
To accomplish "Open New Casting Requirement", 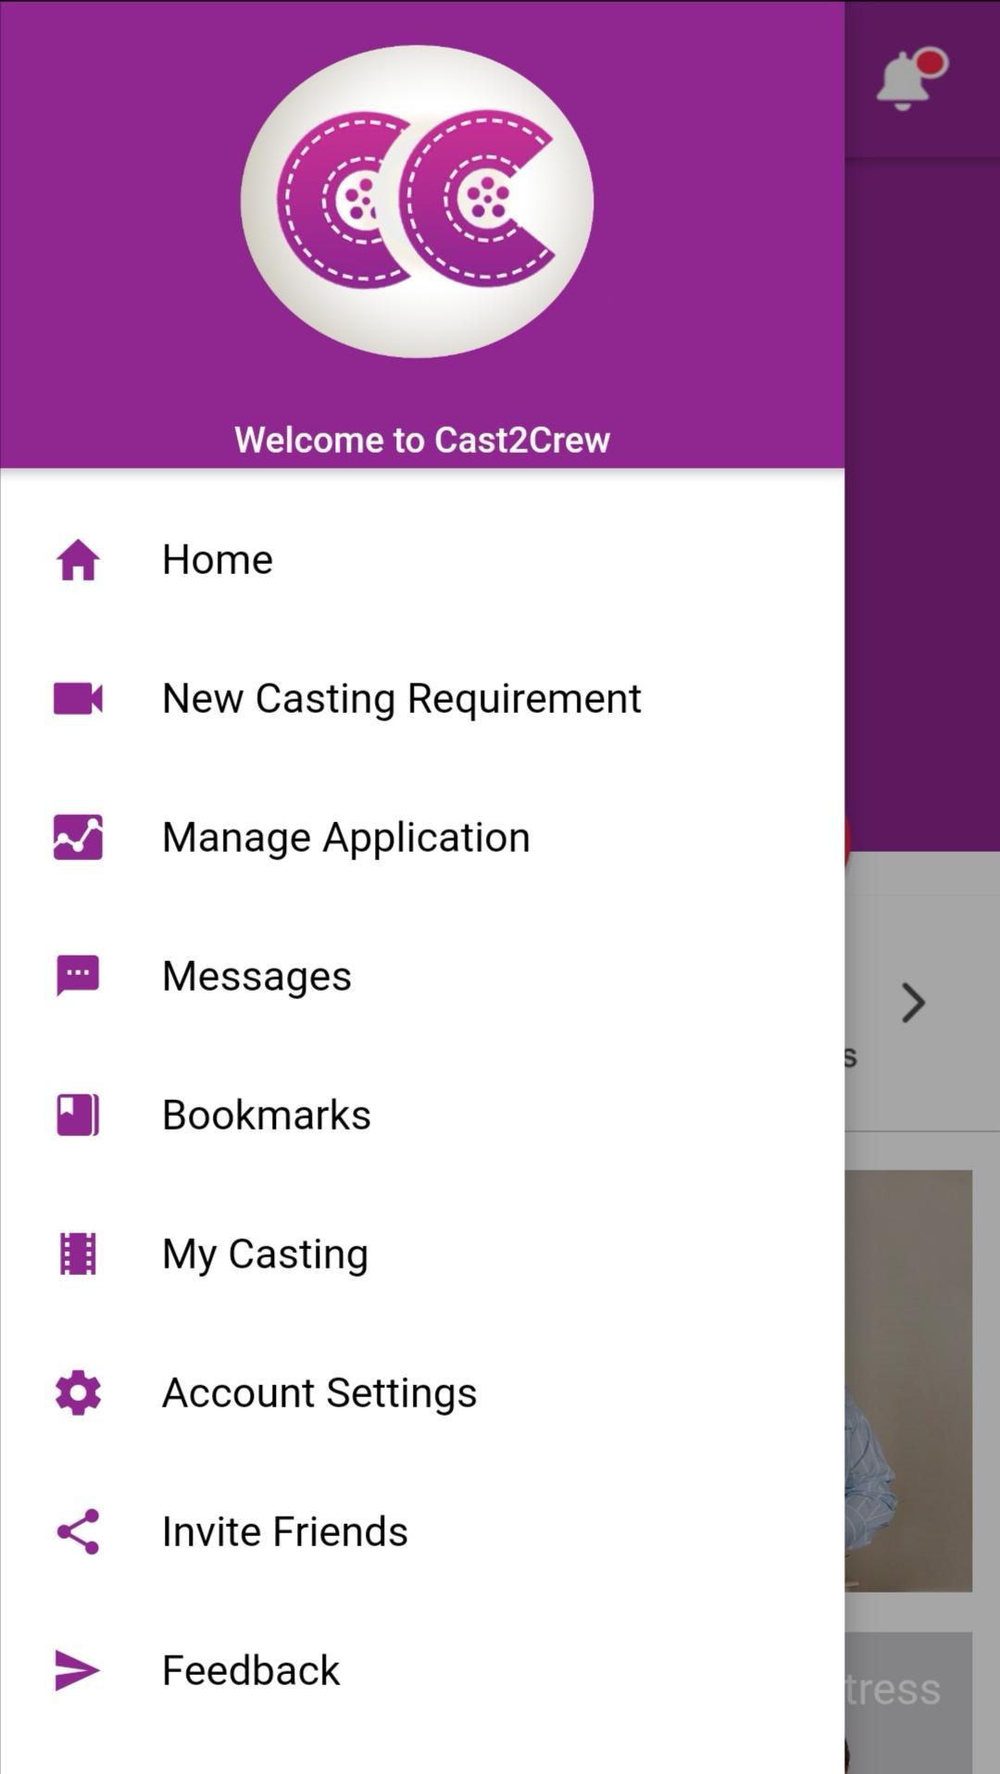I will 422,699.
